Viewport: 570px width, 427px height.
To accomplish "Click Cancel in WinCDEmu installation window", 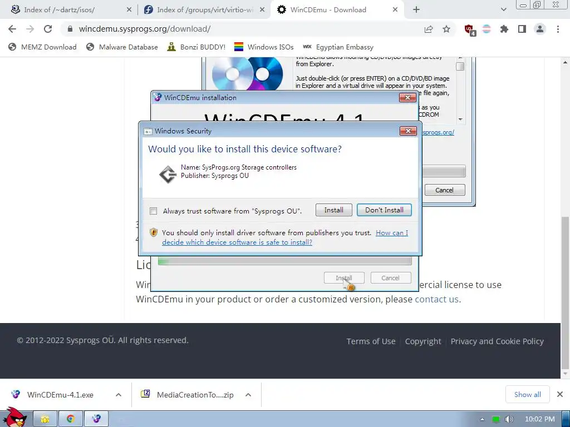I will point(391,278).
